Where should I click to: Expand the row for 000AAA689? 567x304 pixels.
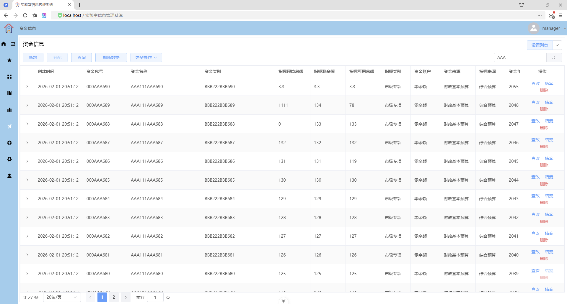coord(27,105)
